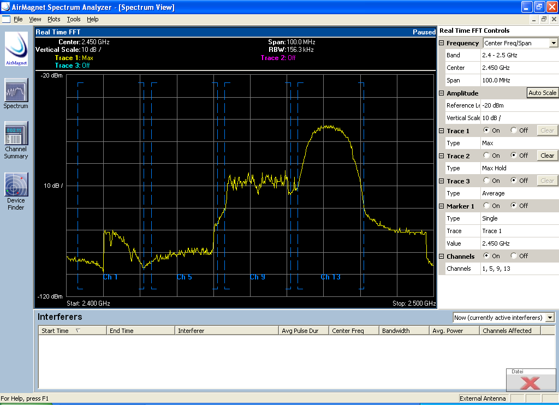This screenshot has width=559, height=405.
Task: Select Trace 3 Off radio button
Action: (514, 181)
